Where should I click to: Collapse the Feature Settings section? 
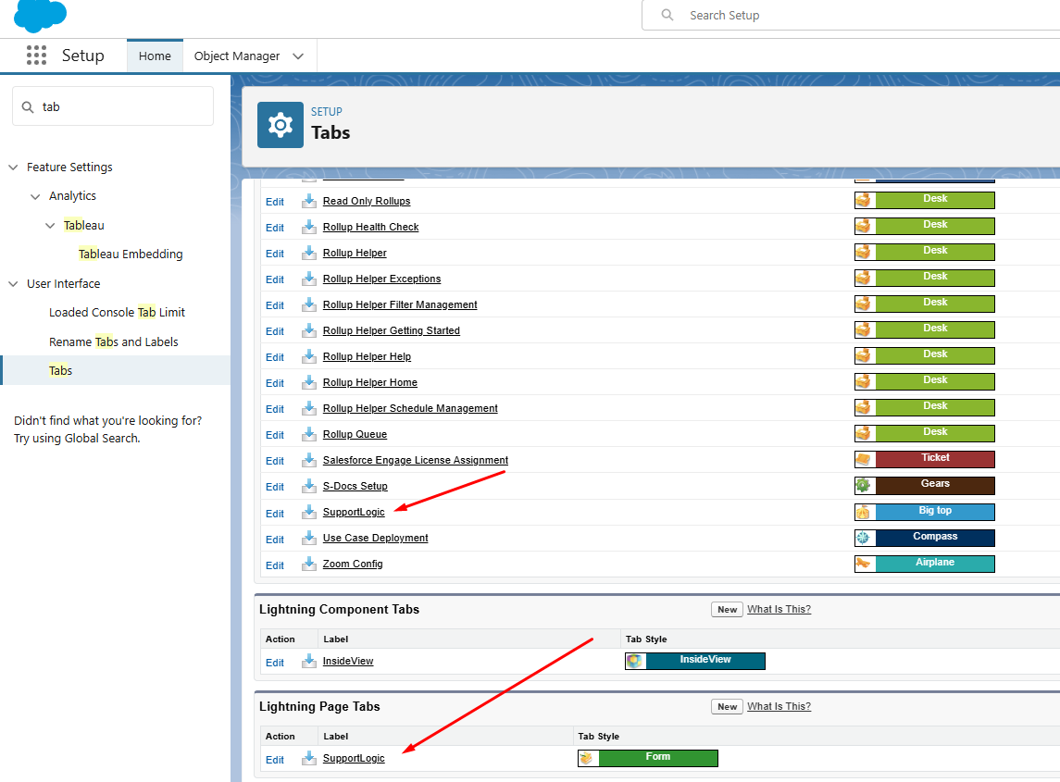[13, 167]
